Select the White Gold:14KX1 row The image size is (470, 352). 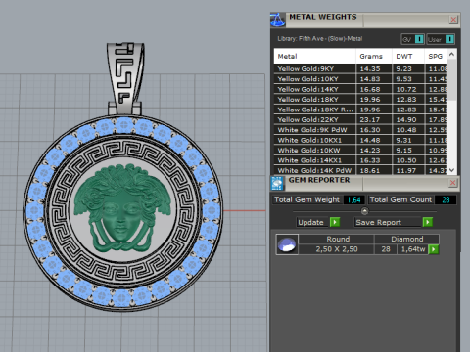coord(360,160)
